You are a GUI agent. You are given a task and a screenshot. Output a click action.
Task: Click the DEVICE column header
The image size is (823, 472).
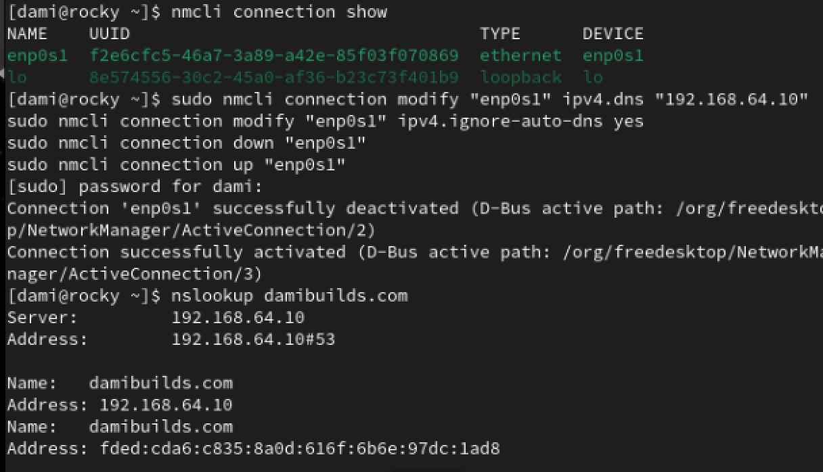[613, 34]
